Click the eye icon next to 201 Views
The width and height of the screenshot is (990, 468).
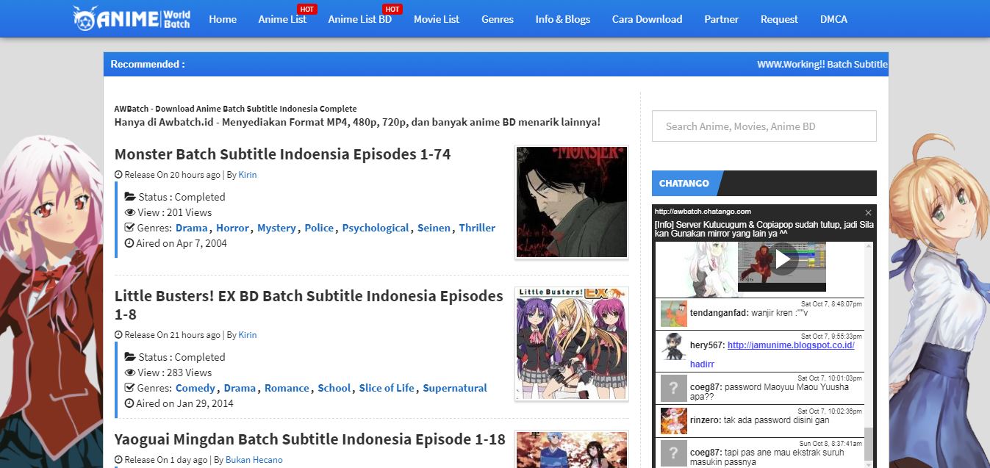pos(131,212)
